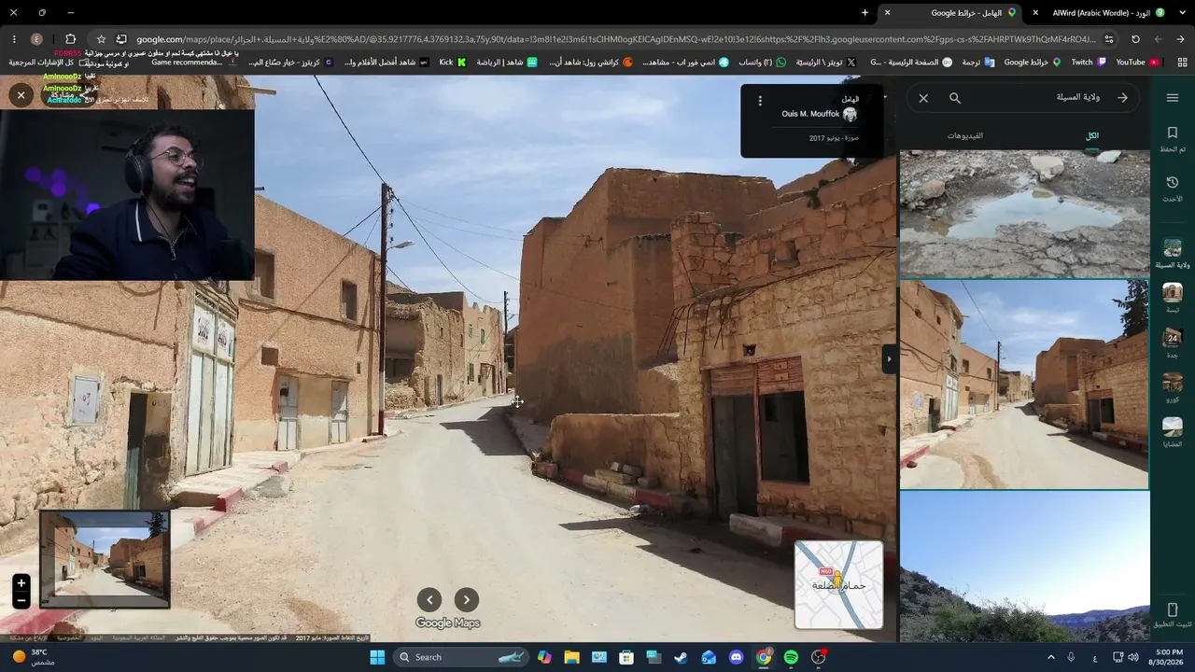1195x672 pixels.
Task: Open the minimap showing the pegman
Action: 838,585
